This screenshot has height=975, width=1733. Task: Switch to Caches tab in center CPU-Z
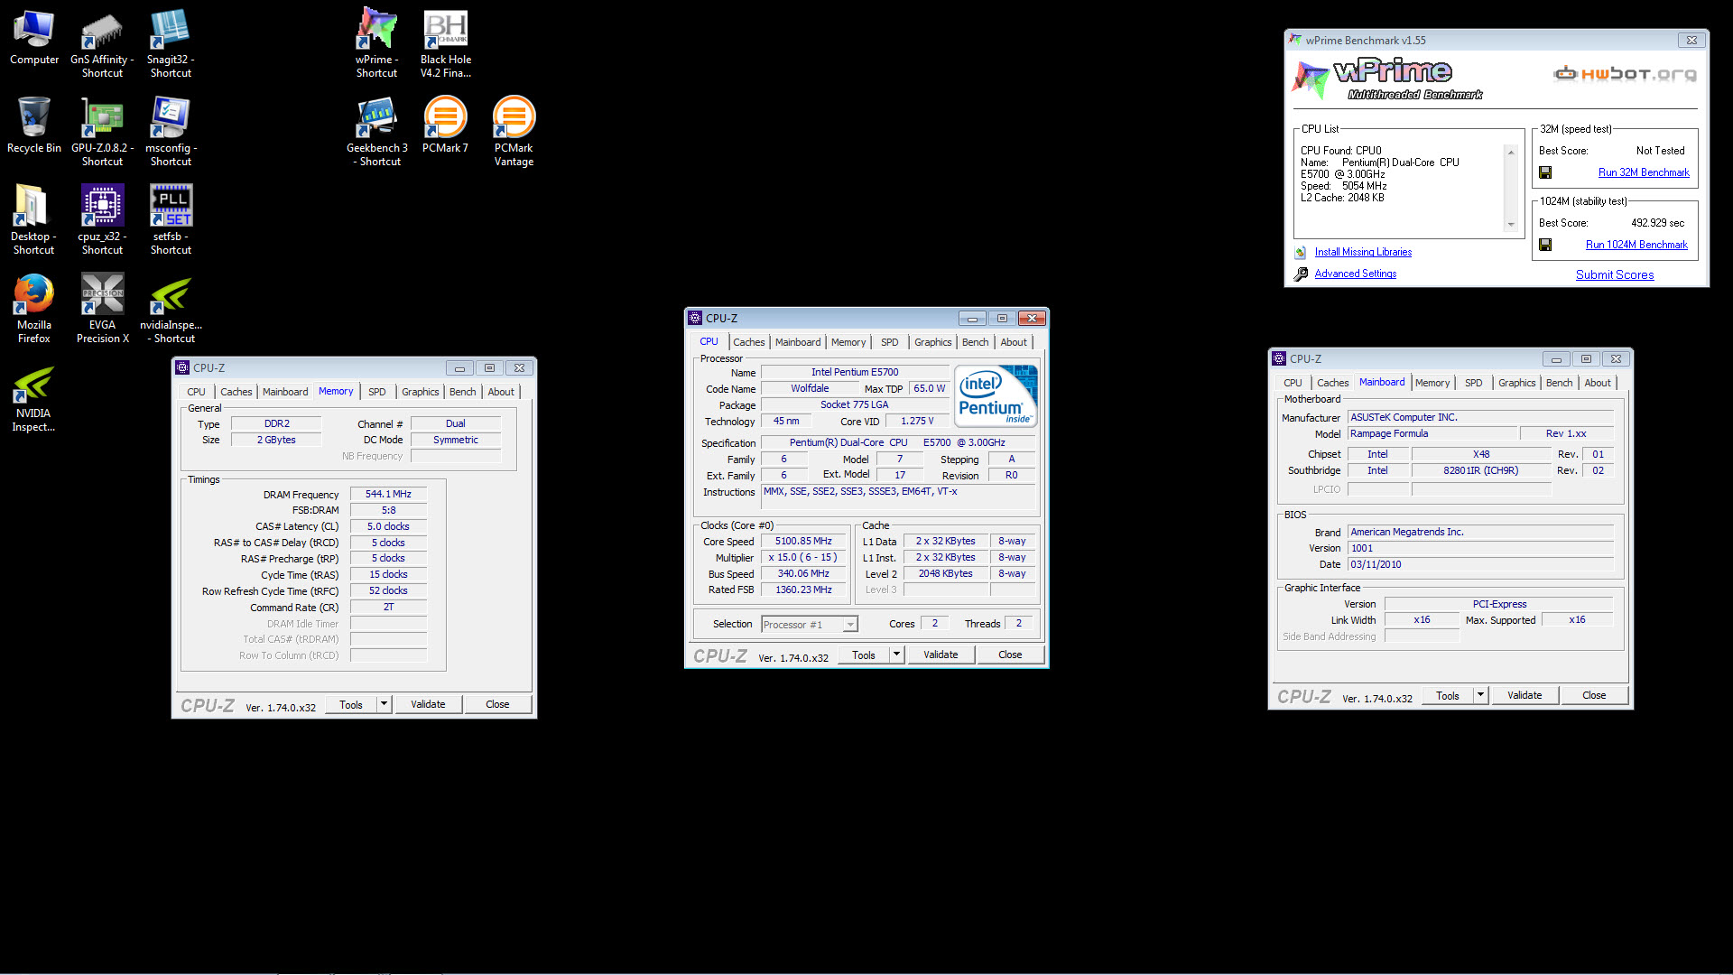click(748, 342)
